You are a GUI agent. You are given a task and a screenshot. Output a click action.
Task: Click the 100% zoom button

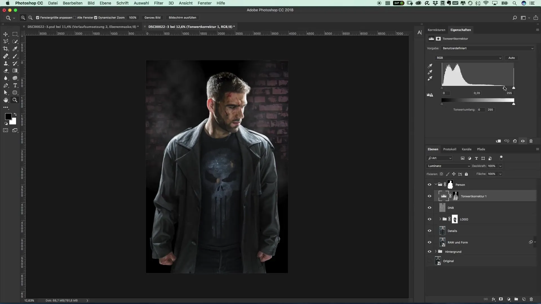pos(132,17)
